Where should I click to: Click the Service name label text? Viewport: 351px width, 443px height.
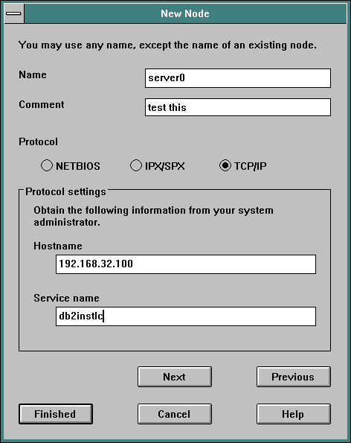click(67, 298)
